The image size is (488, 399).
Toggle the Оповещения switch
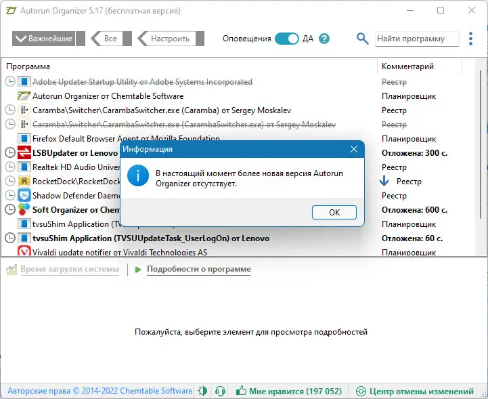tap(286, 39)
